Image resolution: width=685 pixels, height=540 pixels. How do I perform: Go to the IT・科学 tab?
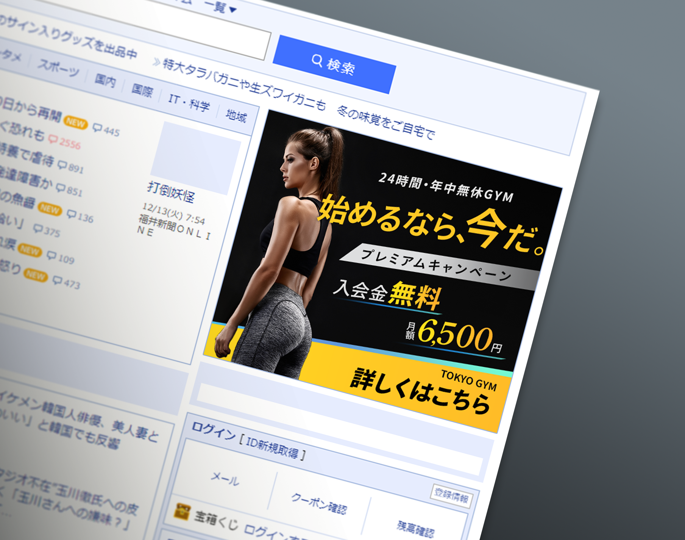(189, 102)
